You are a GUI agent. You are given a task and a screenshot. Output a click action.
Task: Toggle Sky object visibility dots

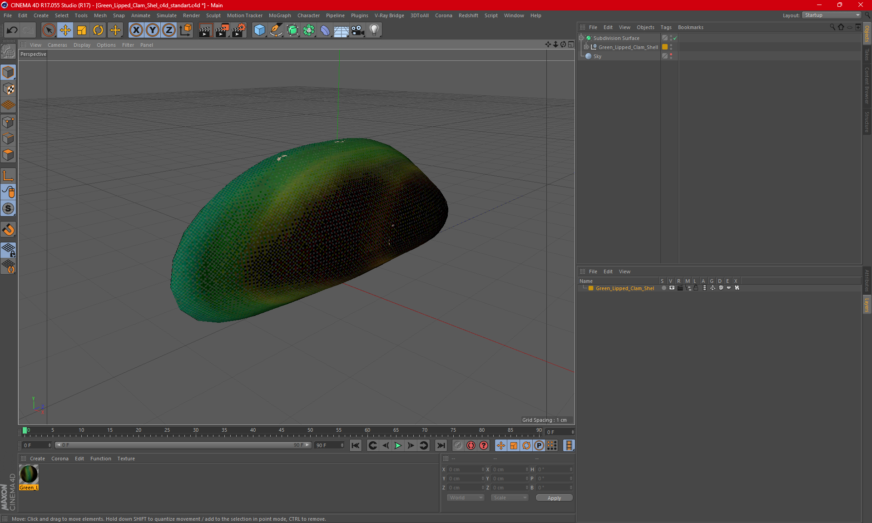671,56
